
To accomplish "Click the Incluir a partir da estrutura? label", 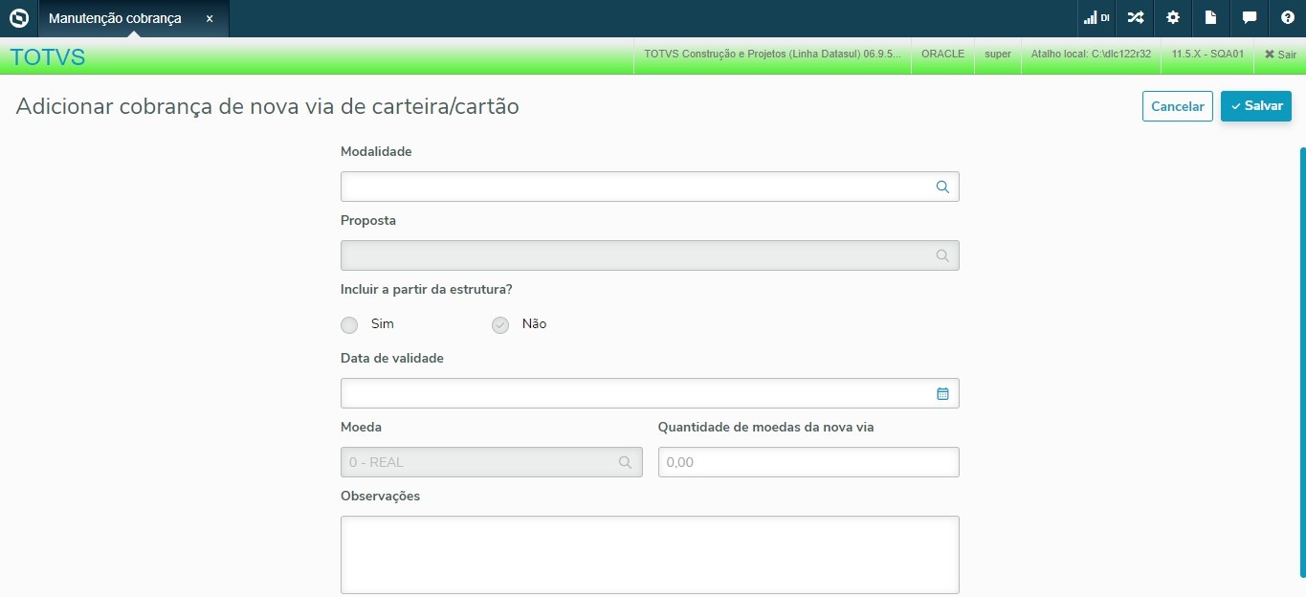I will [x=427, y=289].
